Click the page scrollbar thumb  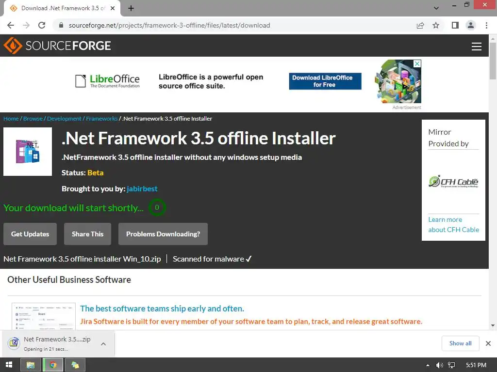pyautogui.click(x=493, y=61)
